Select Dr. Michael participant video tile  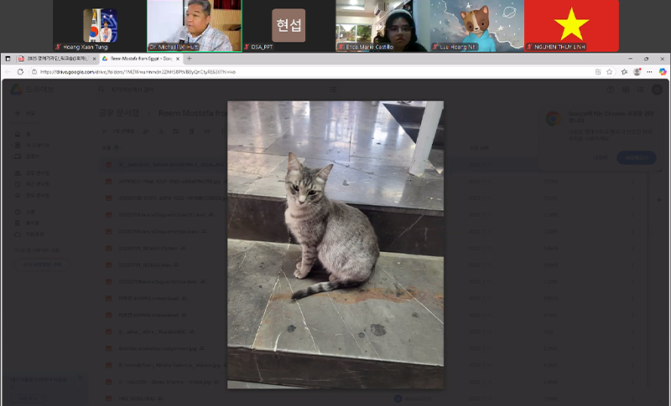(195, 26)
